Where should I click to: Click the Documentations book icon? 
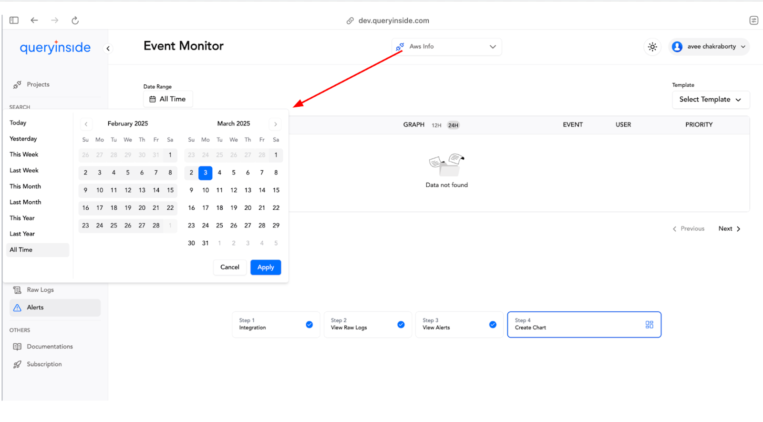17,347
